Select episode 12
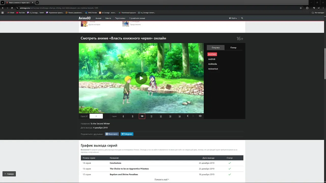Viewport: 326px width, 183px height. (161, 116)
